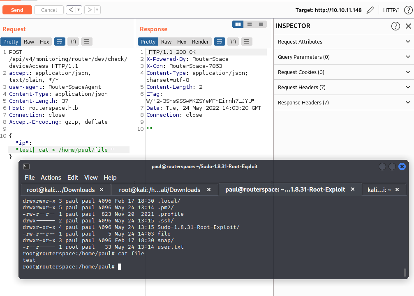The width and height of the screenshot is (414, 296).
Task: Choose combined tab layout view
Action: tap(261, 24)
